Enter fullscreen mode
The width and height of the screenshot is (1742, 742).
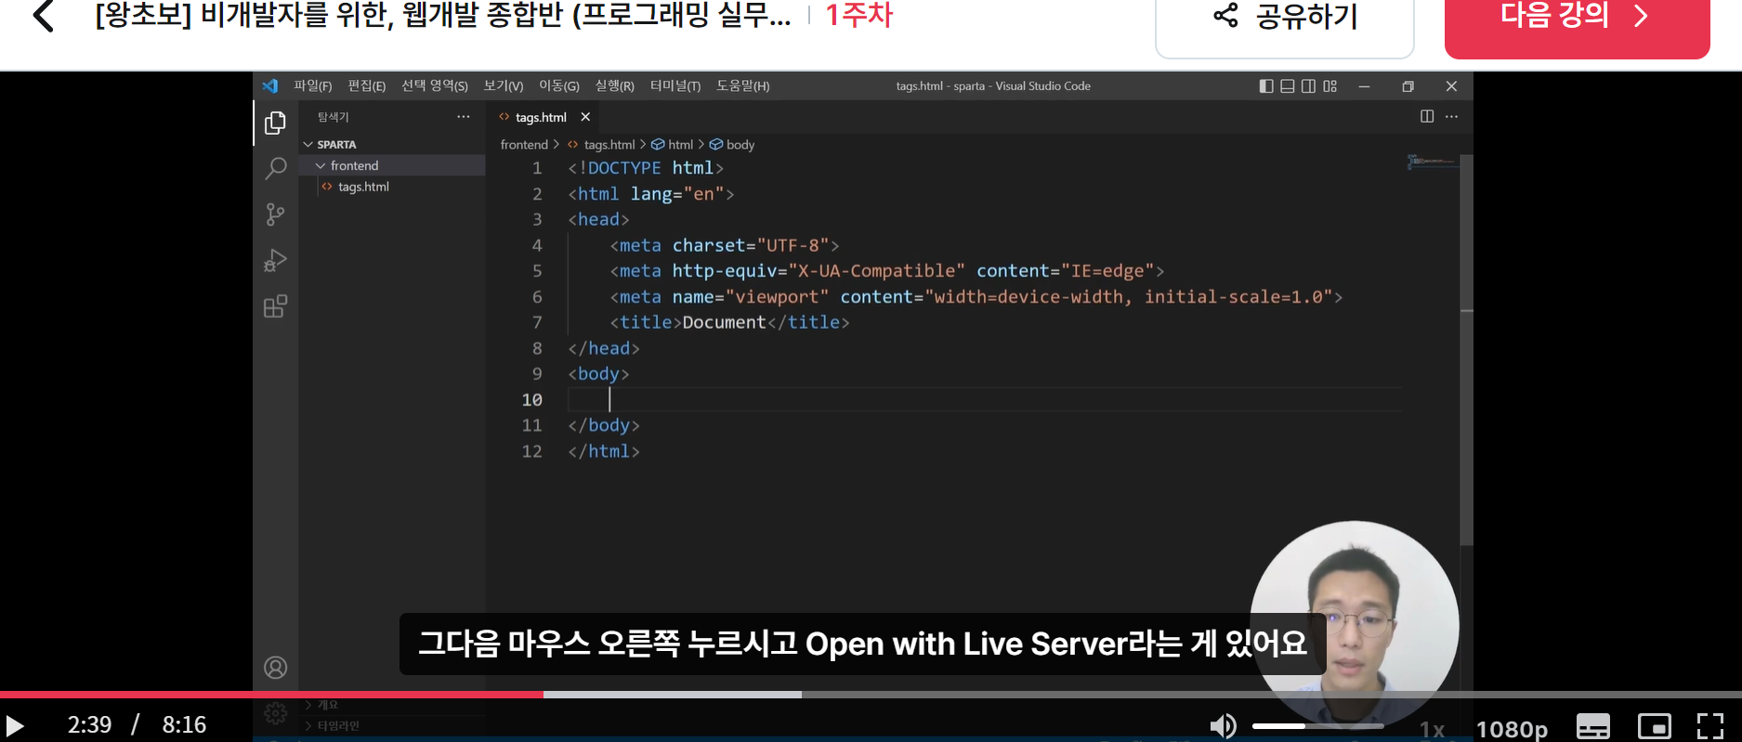[x=1710, y=726]
